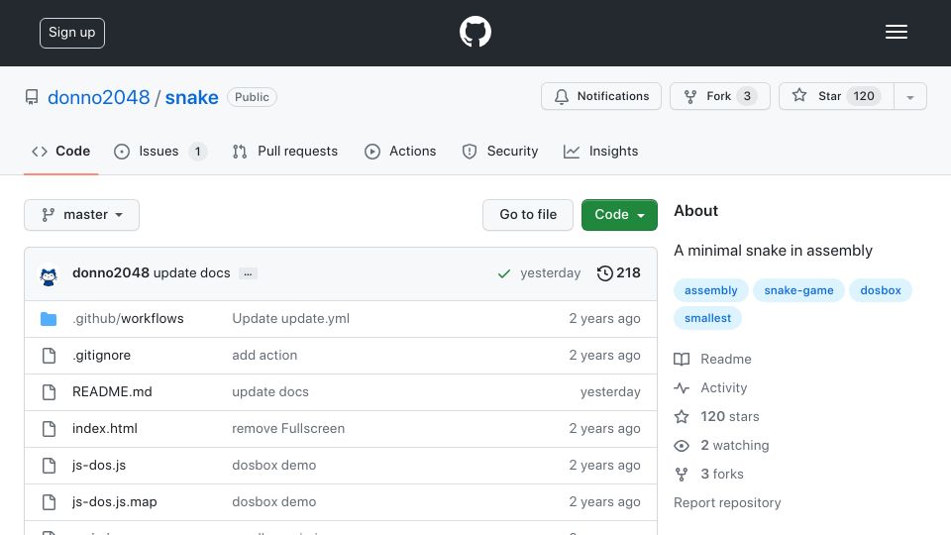Open the js-dos.js.map file

pos(115,502)
